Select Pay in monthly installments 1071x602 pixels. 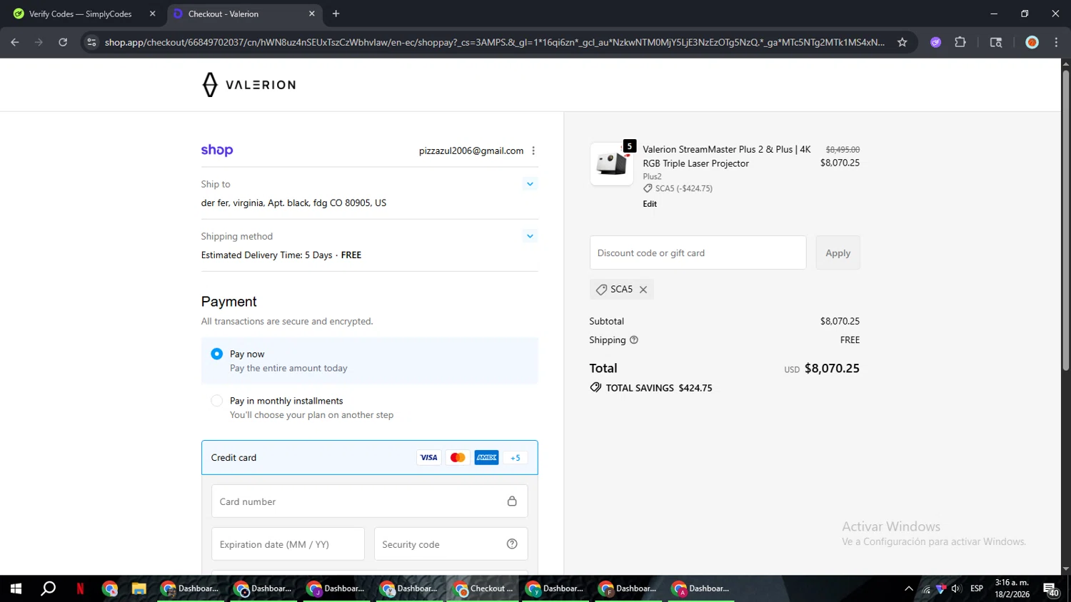(x=217, y=401)
